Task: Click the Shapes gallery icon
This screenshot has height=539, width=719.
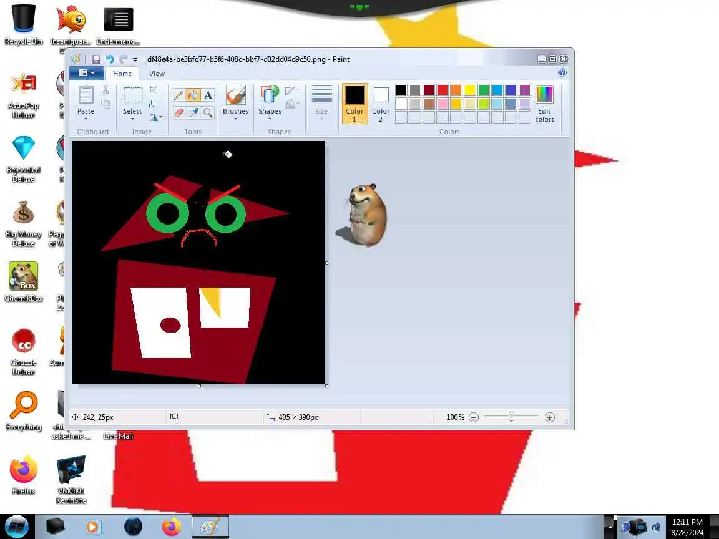Action: (270, 95)
